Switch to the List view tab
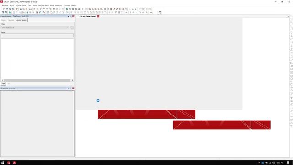293x165 pixels. 8,83
